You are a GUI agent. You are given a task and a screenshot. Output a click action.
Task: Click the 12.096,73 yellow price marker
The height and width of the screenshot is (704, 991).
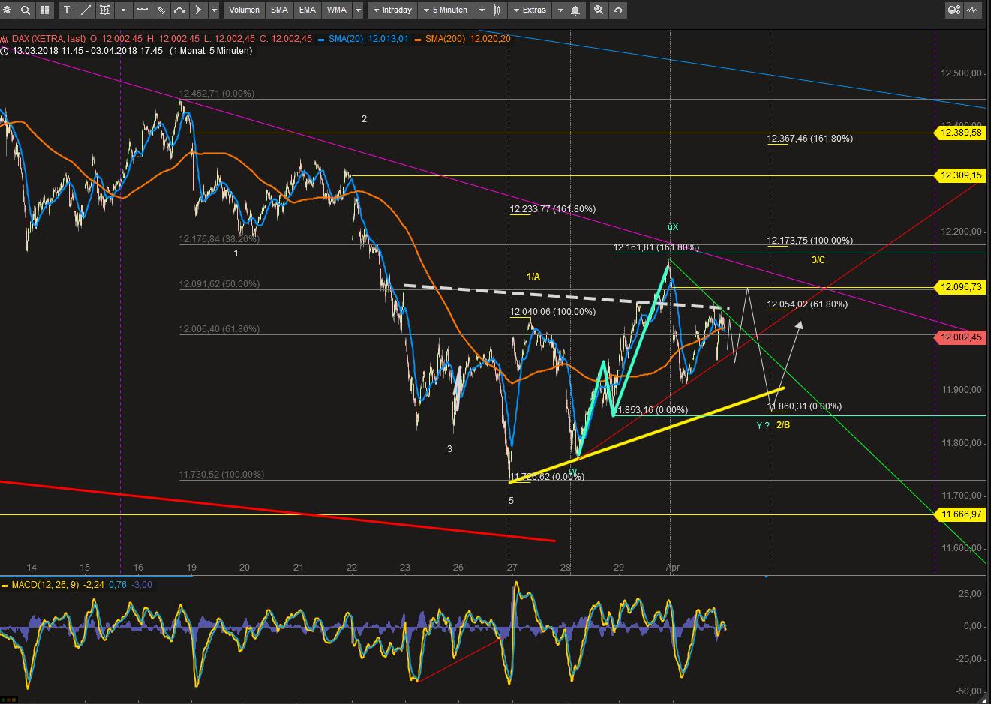pos(959,287)
